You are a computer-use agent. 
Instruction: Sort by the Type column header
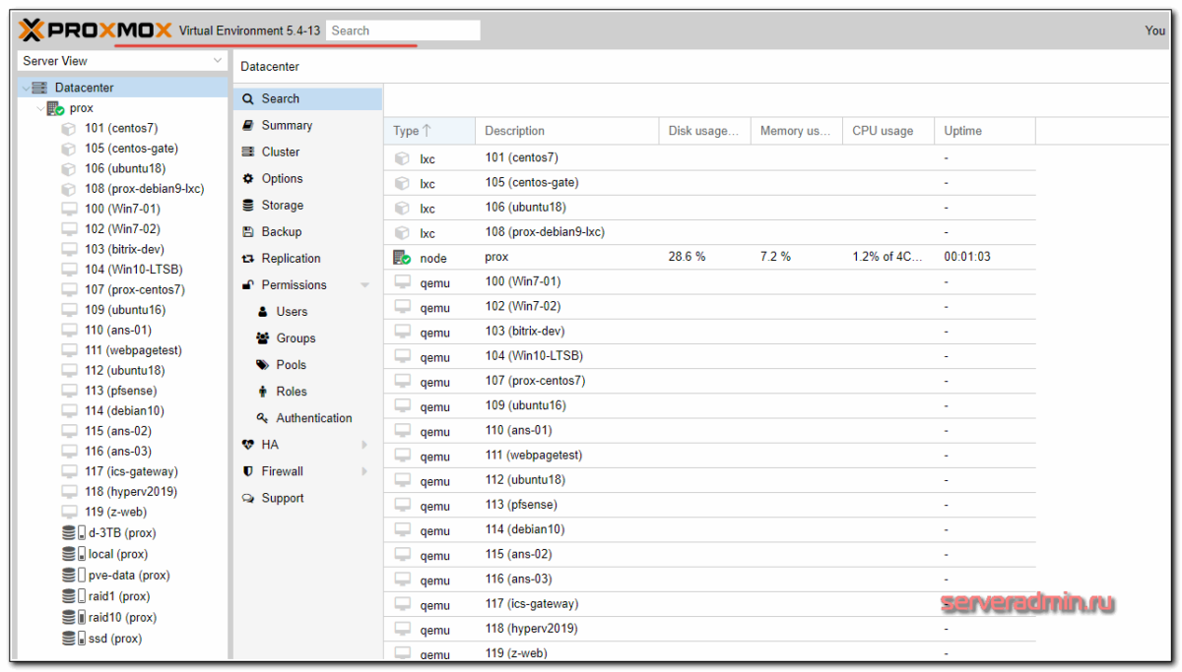coord(406,131)
